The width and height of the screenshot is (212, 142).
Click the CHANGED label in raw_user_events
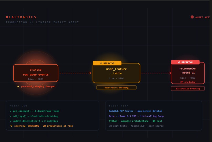[36, 70]
